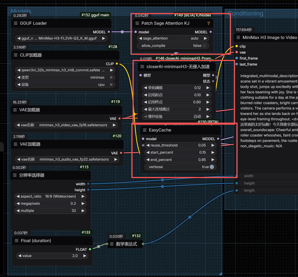Screen dimensions: 298x277
Task: Click the #149 [BETA] KJNodes badge
Action: [x=192, y=15]
